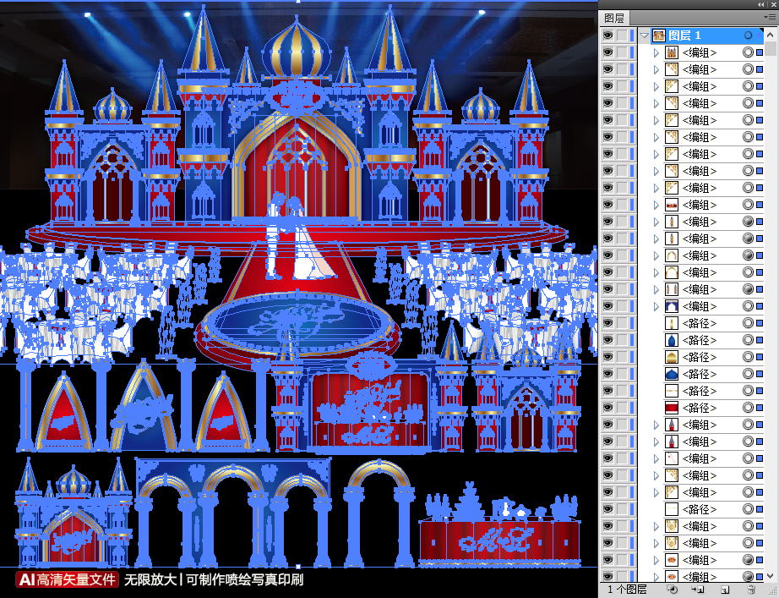Click selection square of thin gold line 路径
Viewport: 779px width, 598px height.
click(x=759, y=391)
